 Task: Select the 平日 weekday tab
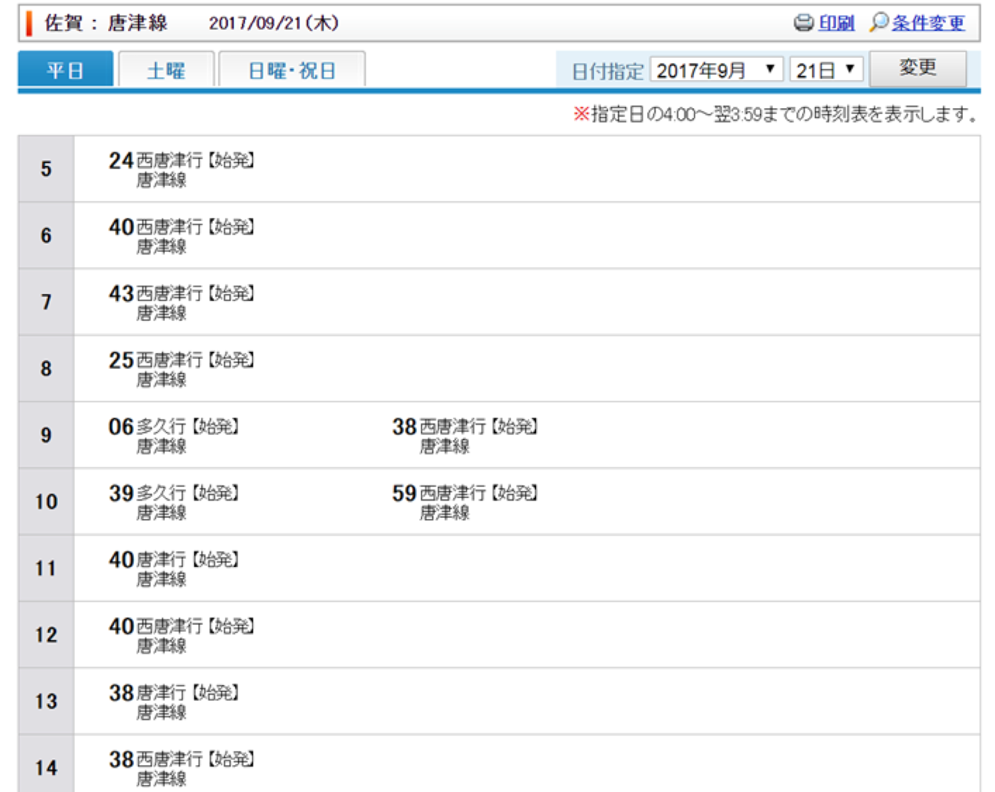click(65, 69)
